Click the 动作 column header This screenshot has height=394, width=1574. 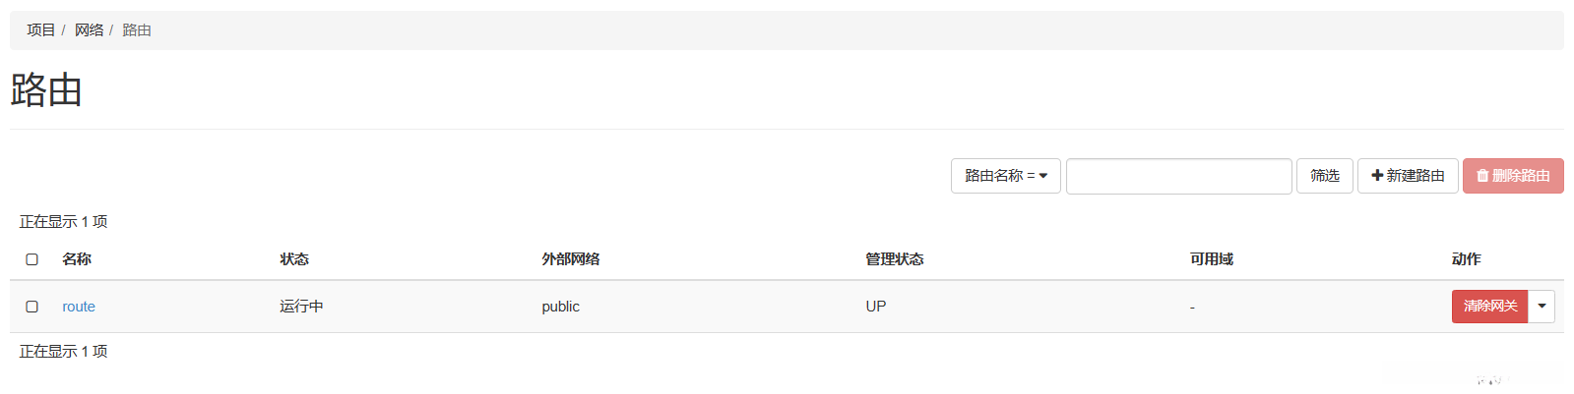pyautogui.click(x=1466, y=259)
